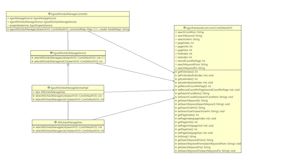
Task: Select the egovMessageSource field
Action: (x=33, y=18)
